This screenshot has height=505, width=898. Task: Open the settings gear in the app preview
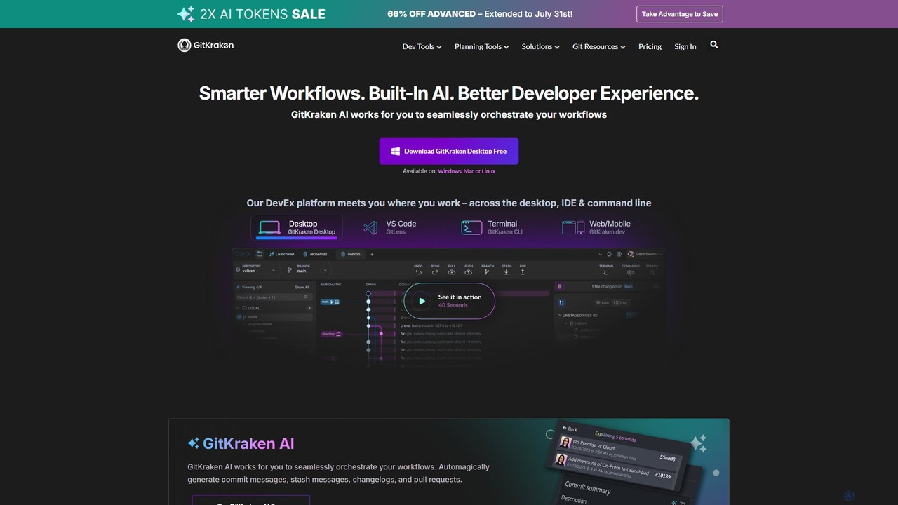[619, 254]
